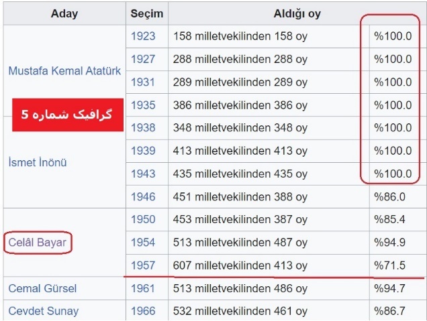Click the red Persian graphic label

tap(68, 115)
